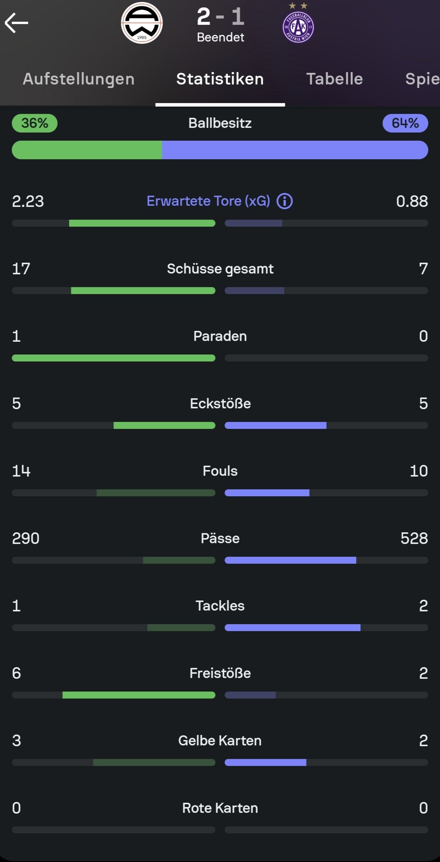Tap the Rote Karten stat label

point(220,808)
